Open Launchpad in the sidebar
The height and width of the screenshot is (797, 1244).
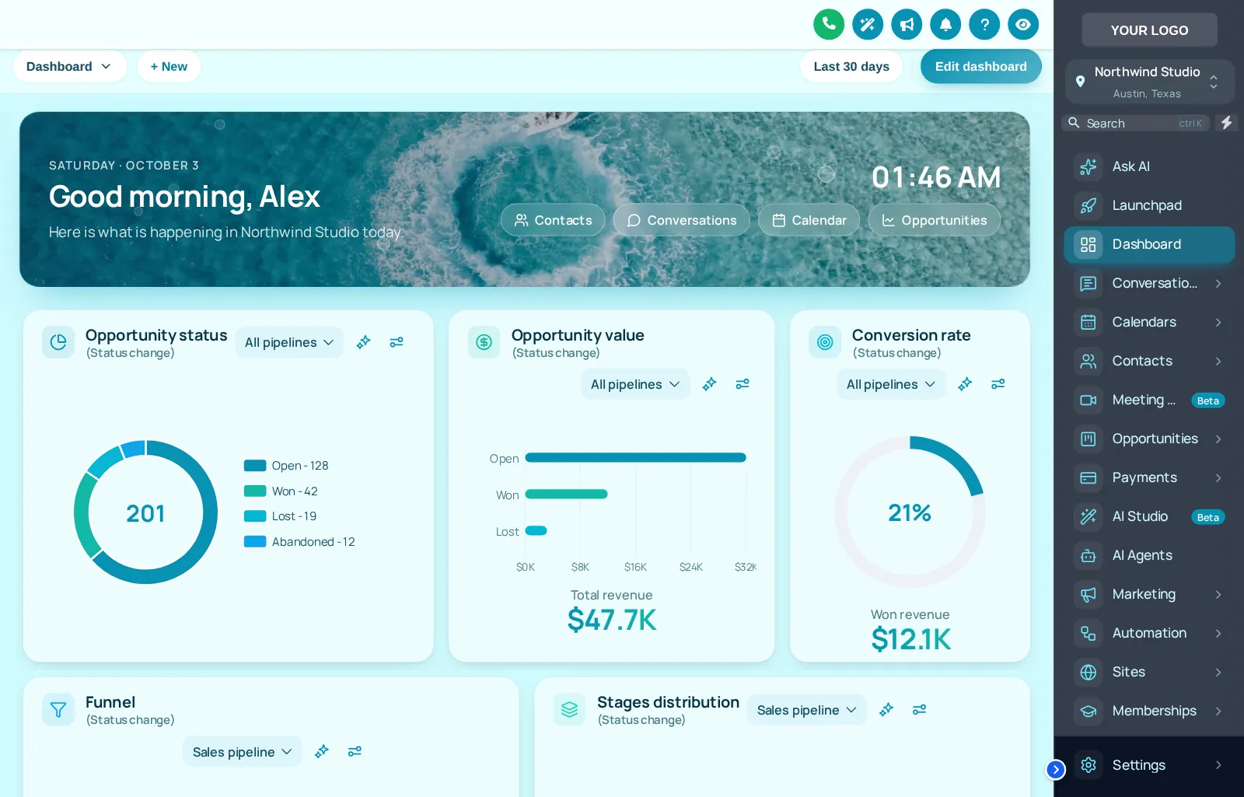(x=1149, y=205)
